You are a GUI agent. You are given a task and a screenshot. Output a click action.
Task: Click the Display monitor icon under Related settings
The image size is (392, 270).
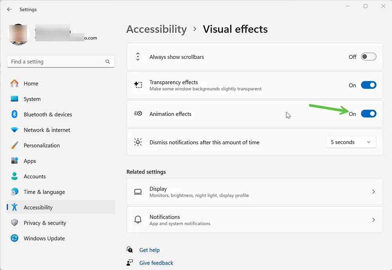[138, 192]
